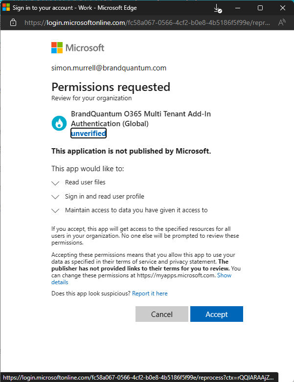The width and height of the screenshot is (294, 382).
Task: Click the simon.murrell@brandquantum.com account text
Action: [109, 68]
